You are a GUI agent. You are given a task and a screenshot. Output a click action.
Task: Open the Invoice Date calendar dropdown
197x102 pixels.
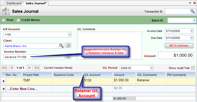pyautogui.click(x=192, y=31)
